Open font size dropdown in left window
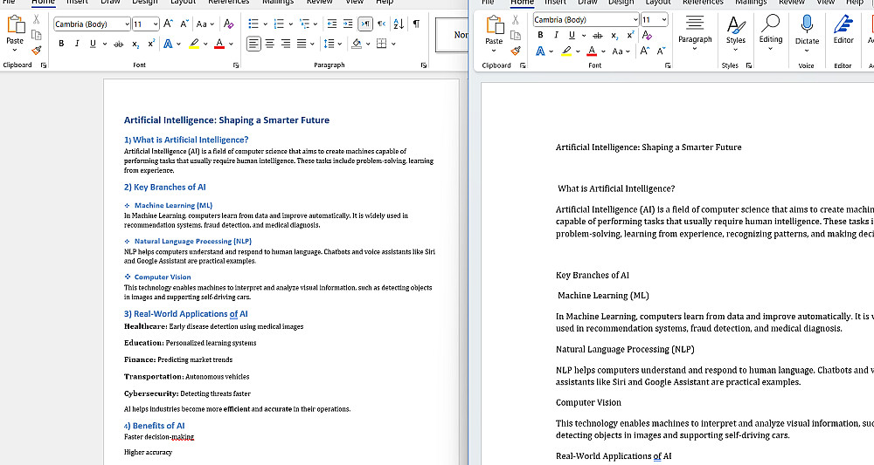The image size is (874, 465). coord(156,24)
